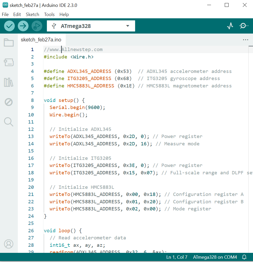Image resolution: width=253 pixels, height=262 pixels.
Task: Close the Arduino IDE window
Action: point(245,5)
